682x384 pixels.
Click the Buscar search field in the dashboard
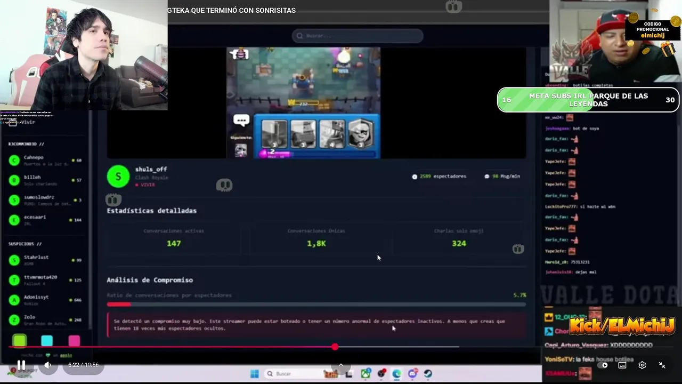click(x=358, y=36)
